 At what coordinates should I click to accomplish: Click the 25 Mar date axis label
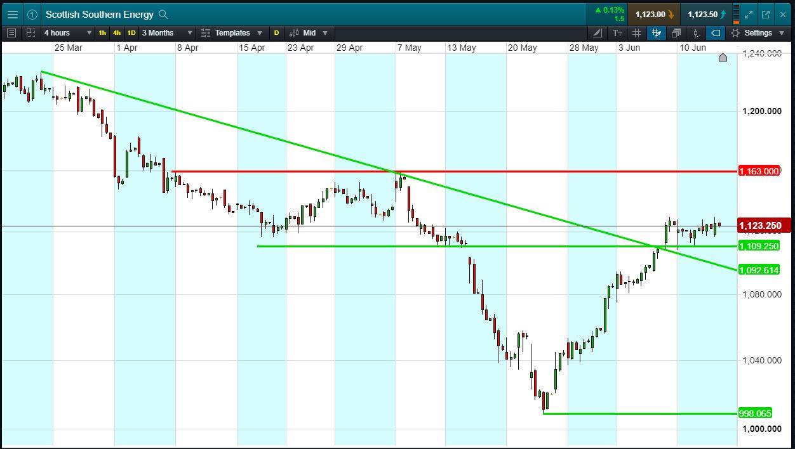(x=68, y=48)
